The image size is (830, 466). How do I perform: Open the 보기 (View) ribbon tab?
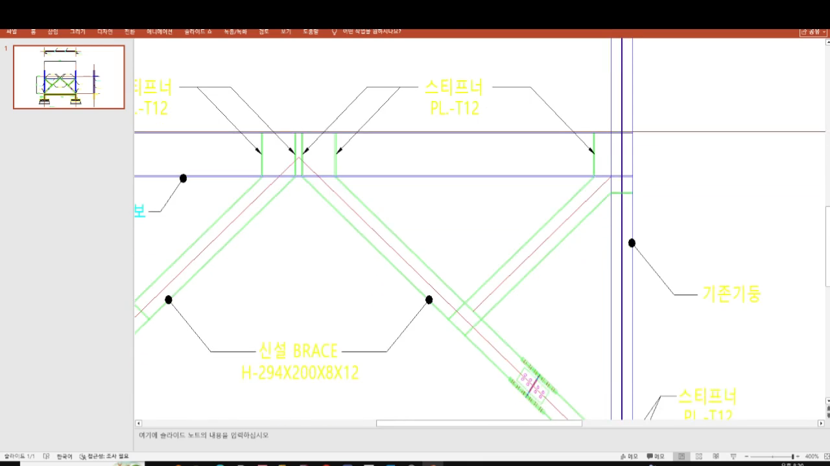286,32
